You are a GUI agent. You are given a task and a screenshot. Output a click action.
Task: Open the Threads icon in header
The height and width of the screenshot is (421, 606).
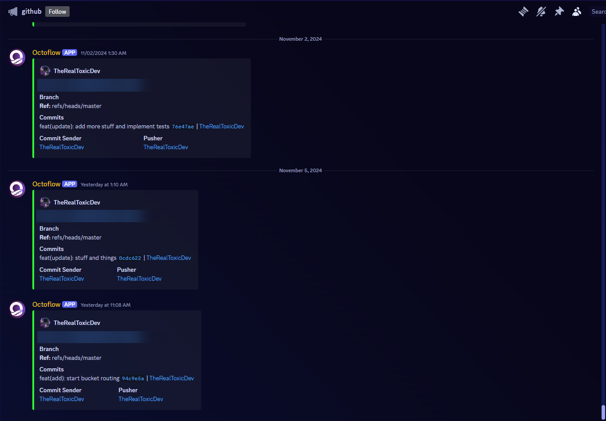click(x=524, y=12)
